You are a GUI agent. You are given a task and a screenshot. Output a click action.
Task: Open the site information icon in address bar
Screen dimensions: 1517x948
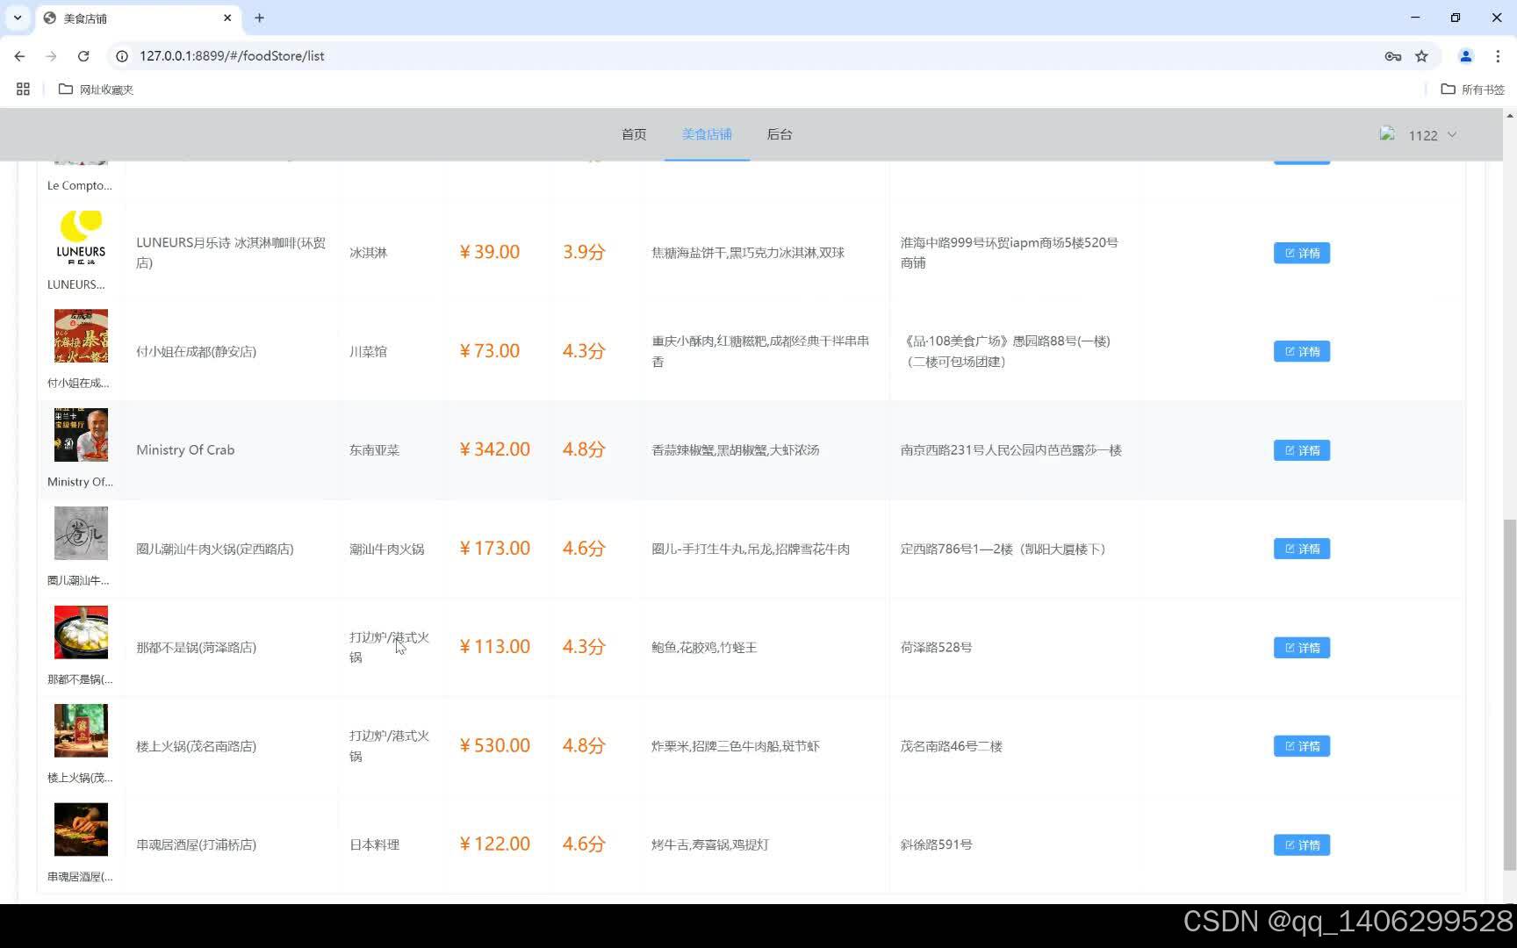[122, 56]
